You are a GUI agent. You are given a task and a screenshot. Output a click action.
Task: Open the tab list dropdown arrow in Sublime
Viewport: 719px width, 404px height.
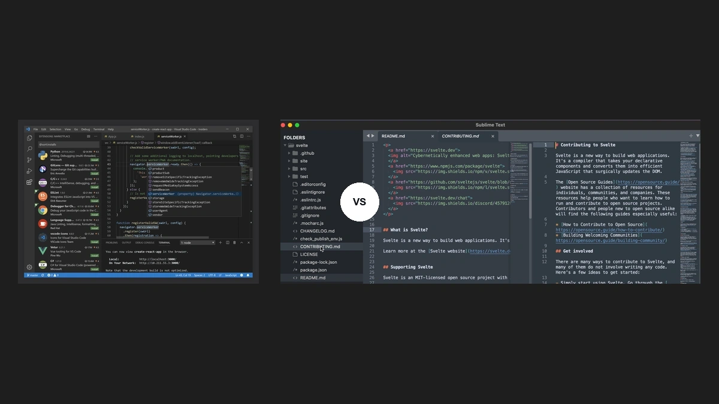point(697,135)
